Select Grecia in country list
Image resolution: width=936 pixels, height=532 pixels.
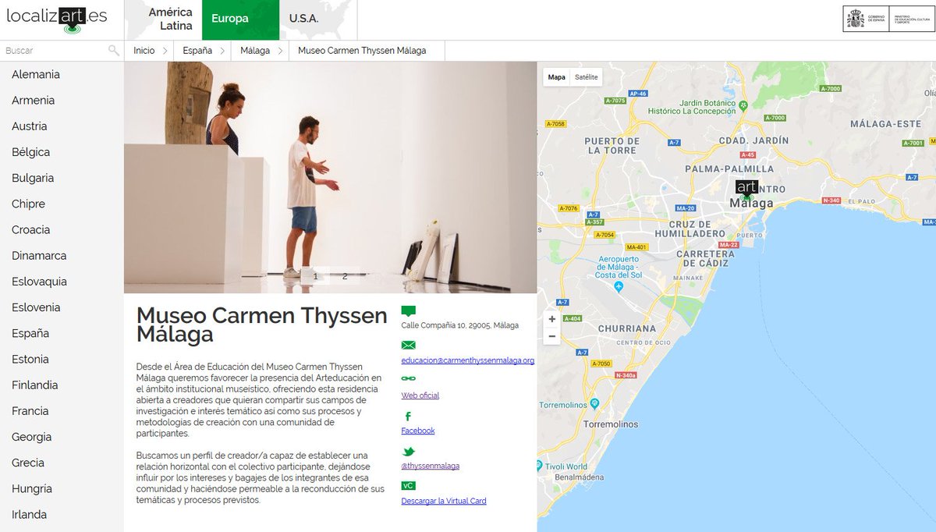click(x=28, y=463)
